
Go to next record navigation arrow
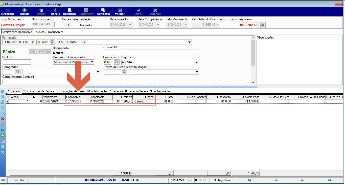pyautogui.click(x=303, y=180)
